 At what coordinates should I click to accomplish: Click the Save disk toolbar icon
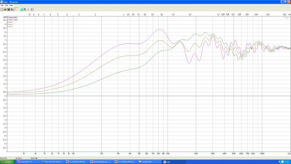8,9
